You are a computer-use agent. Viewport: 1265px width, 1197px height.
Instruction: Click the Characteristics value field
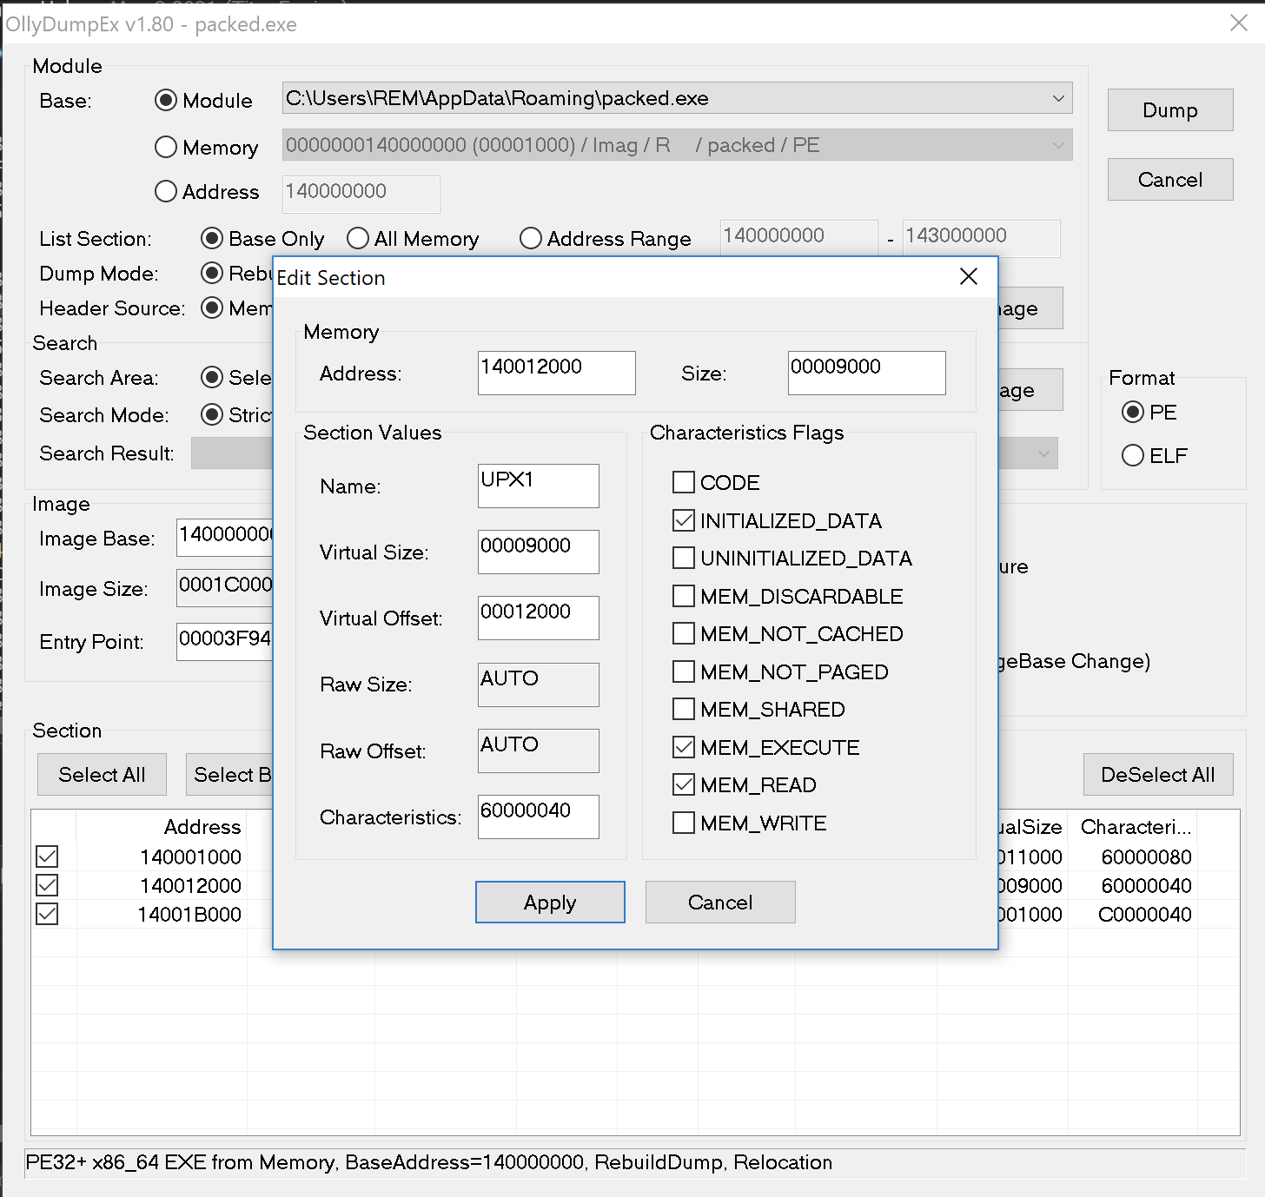(x=539, y=817)
